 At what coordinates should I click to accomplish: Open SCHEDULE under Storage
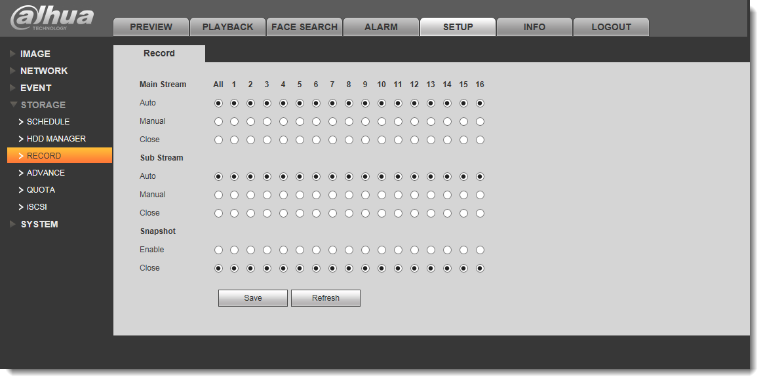pos(48,122)
